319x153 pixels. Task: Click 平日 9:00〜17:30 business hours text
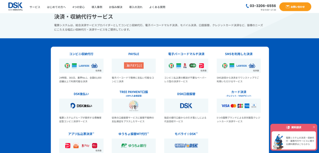(x=268, y=10)
